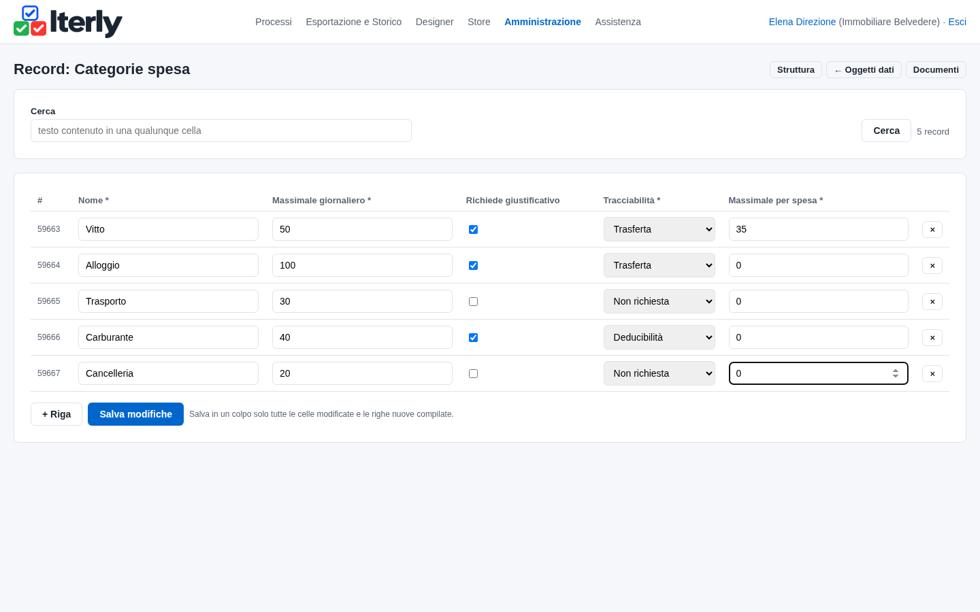Edit the Carburante name field

pos(168,337)
